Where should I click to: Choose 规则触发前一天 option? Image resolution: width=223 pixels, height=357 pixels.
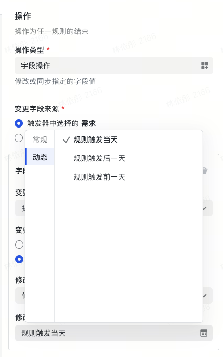tap(99, 177)
